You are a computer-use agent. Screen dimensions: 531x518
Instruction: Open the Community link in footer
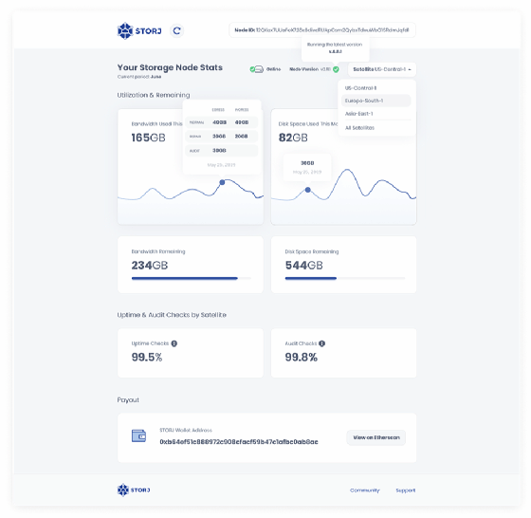[x=365, y=490]
